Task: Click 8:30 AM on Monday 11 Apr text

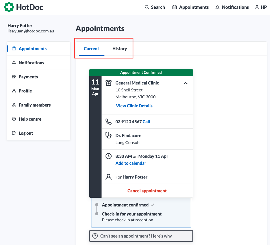Action: pos(142,156)
